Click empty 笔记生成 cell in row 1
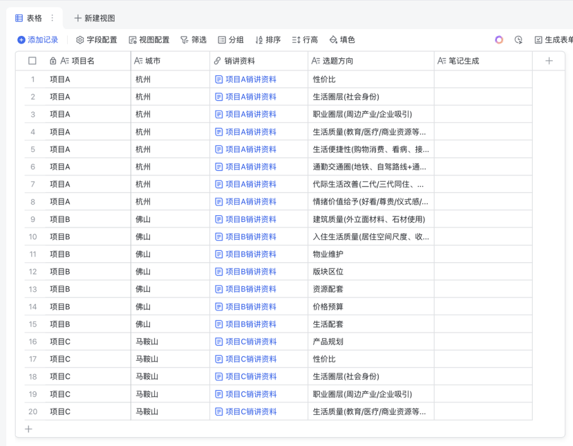This screenshot has width=573, height=446. click(x=483, y=80)
